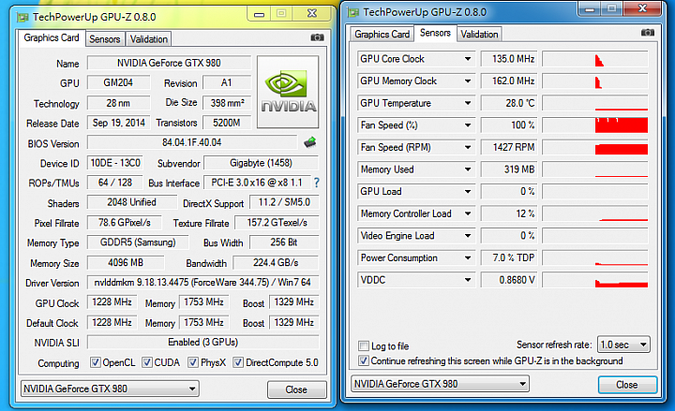The height and width of the screenshot is (411, 675).
Task: Click the camera screenshot icon in Sensors window
Action: (x=648, y=33)
